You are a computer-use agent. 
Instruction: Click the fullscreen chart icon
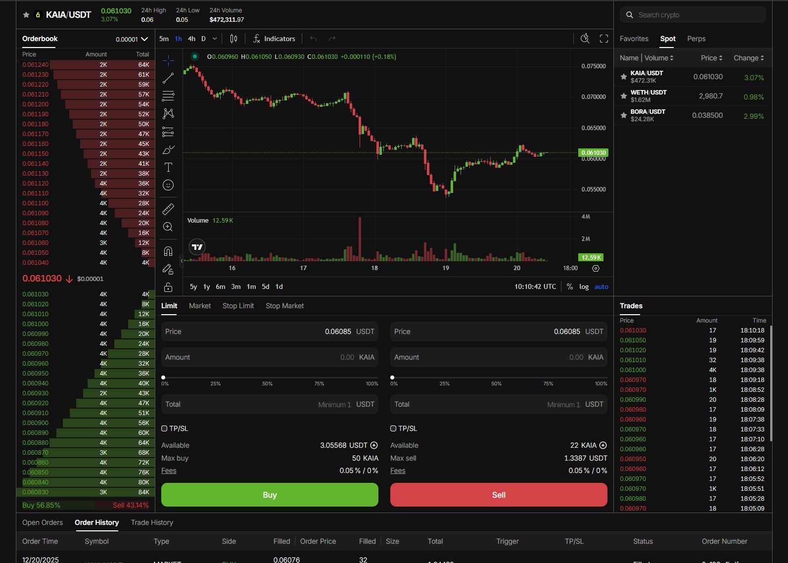pos(603,39)
